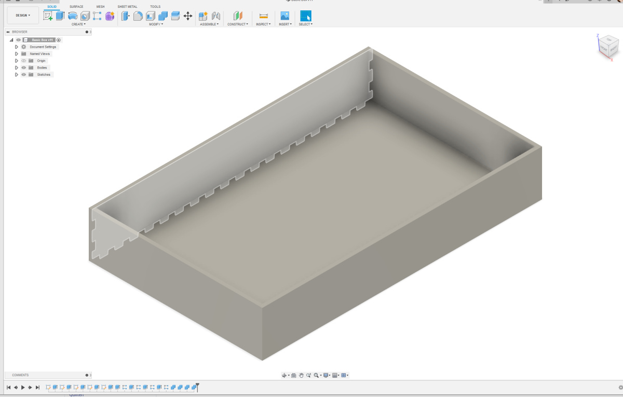Click the purple Create Form icon
The image size is (623, 397).
pos(110,16)
